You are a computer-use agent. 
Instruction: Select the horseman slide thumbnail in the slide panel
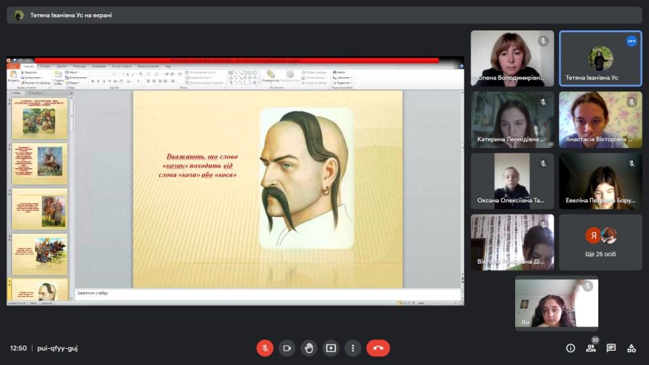(40, 164)
